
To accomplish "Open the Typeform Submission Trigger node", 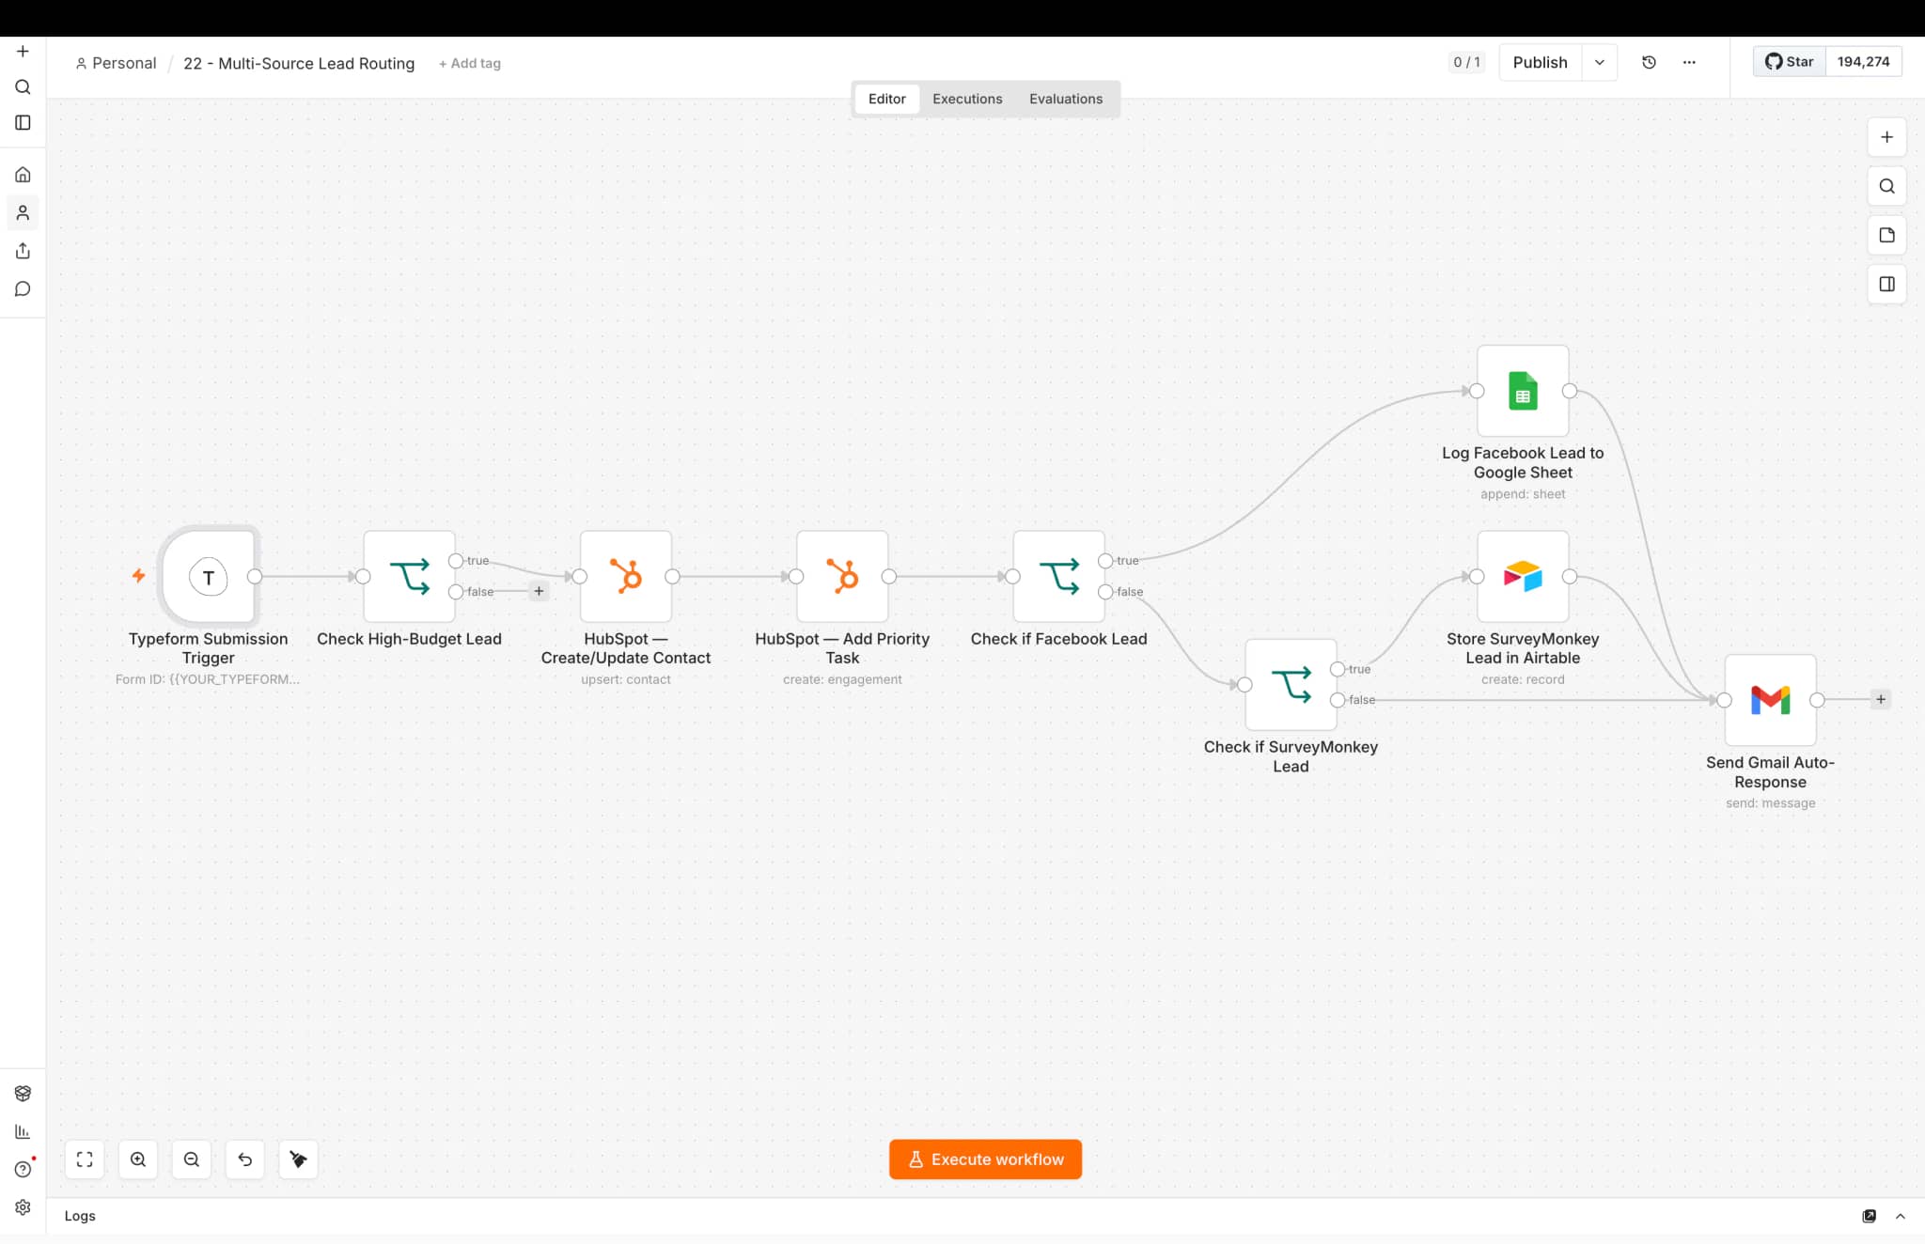I will pos(208,576).
